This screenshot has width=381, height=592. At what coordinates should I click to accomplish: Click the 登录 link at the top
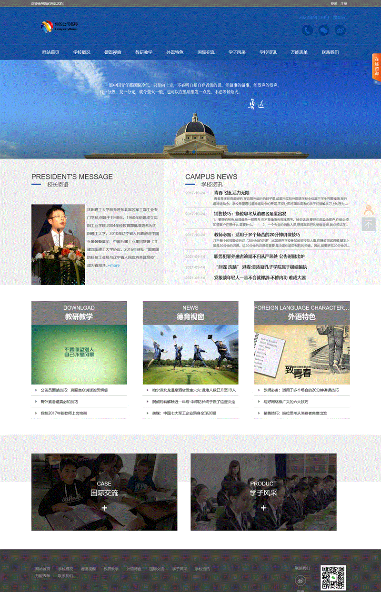[x=334, y=4]
